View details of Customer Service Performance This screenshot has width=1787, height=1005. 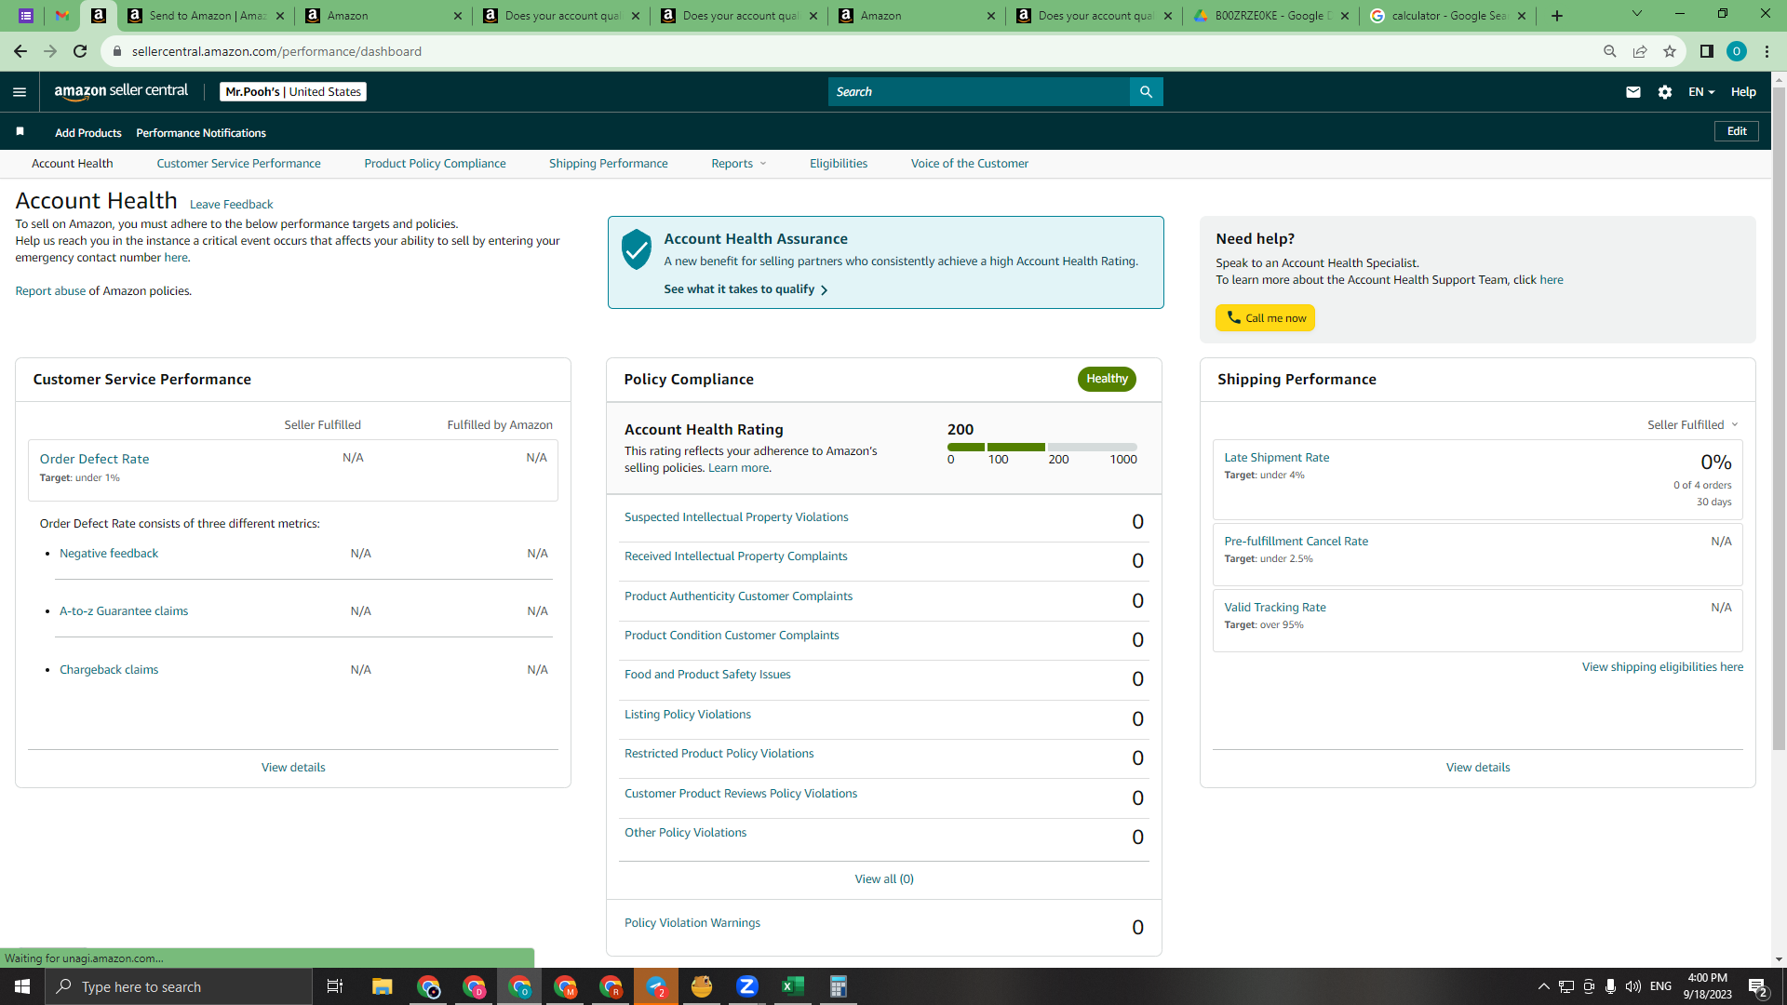[293, 768]
